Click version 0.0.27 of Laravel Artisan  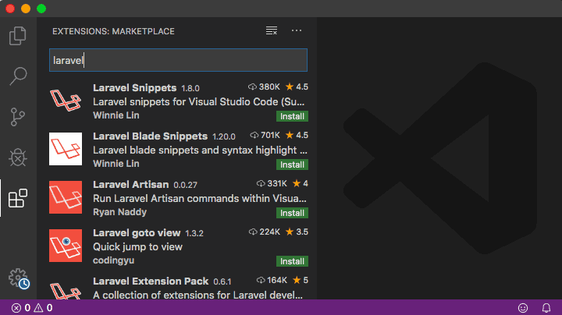coord(185,185)
